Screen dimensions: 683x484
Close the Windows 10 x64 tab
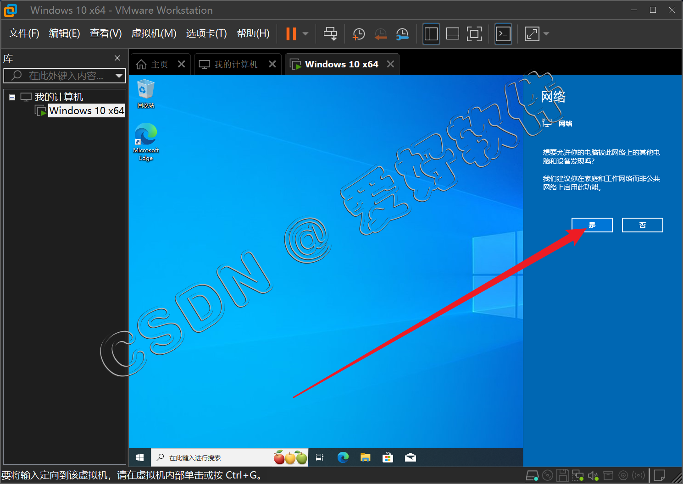[x=391, y=64]
